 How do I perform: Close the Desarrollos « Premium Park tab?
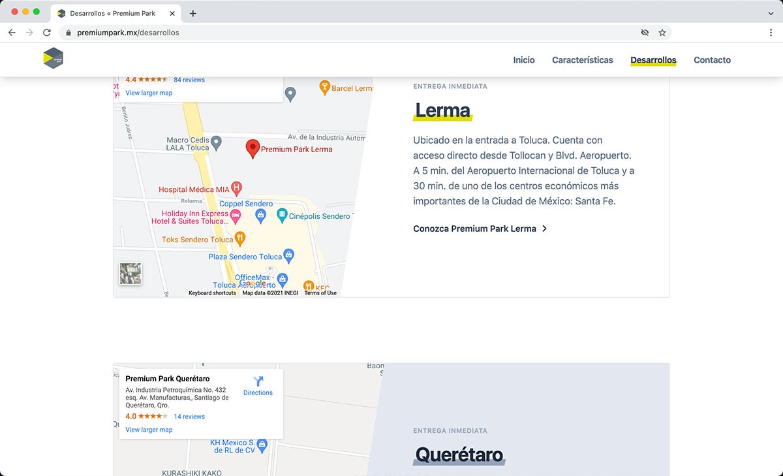pos(172,13)
